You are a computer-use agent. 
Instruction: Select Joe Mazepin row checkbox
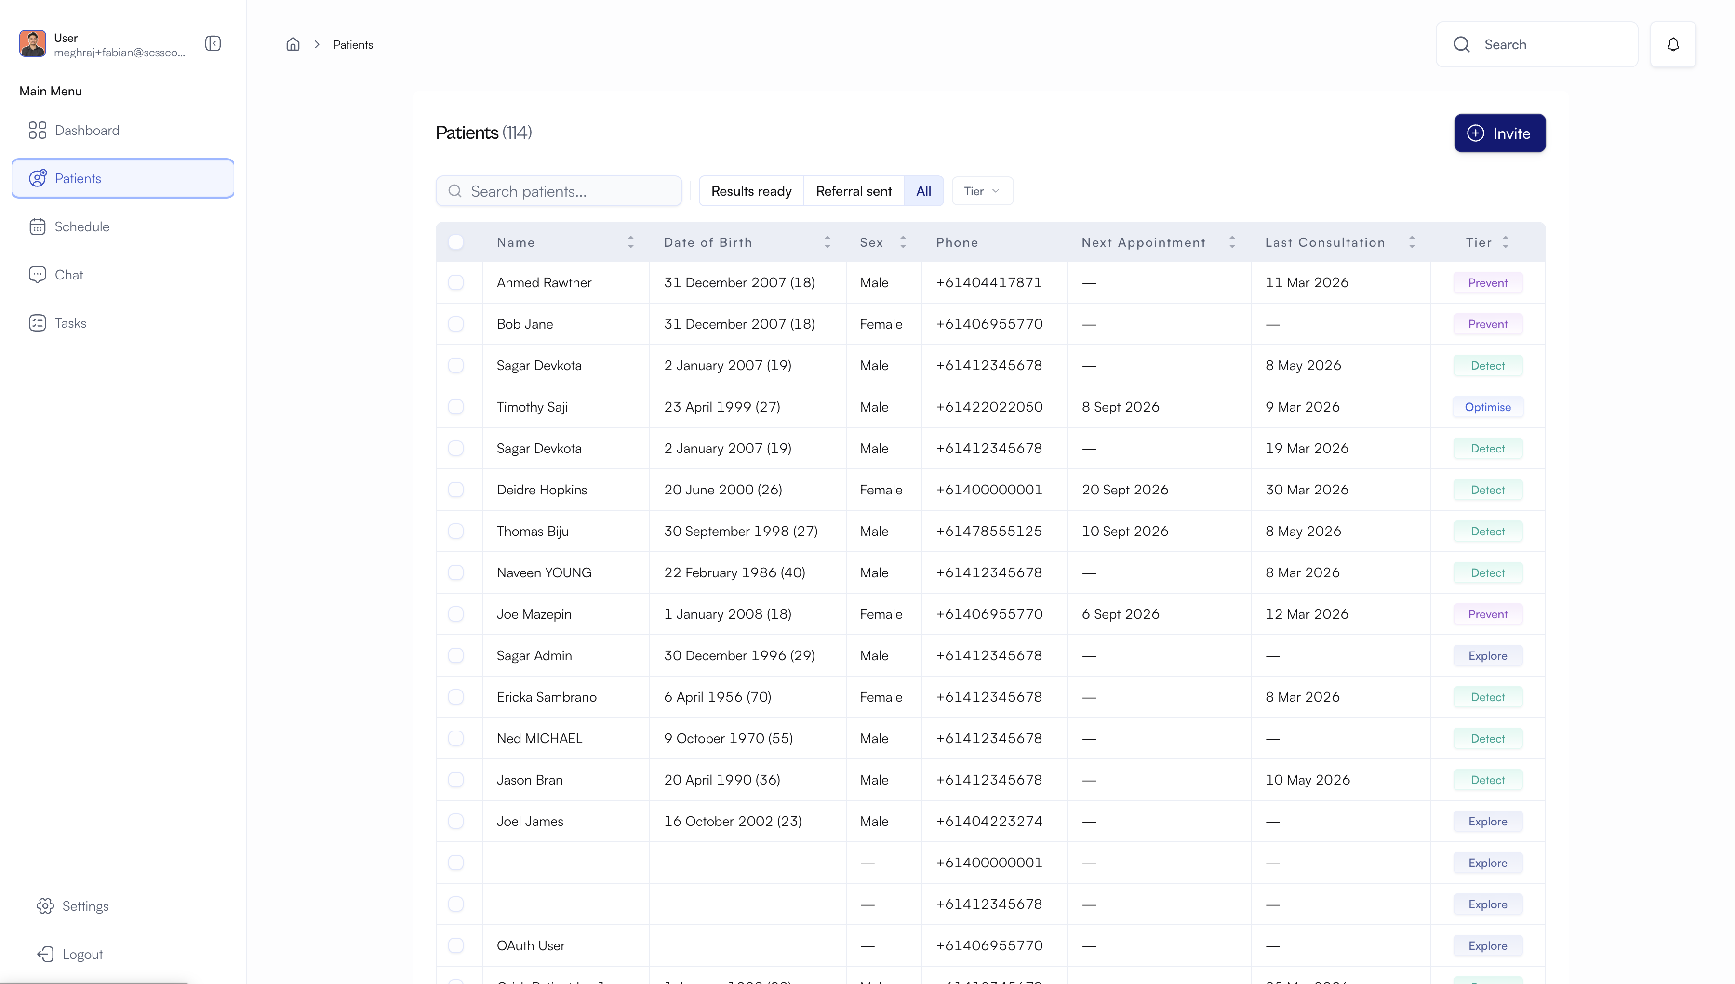click(x=455, y=614)
